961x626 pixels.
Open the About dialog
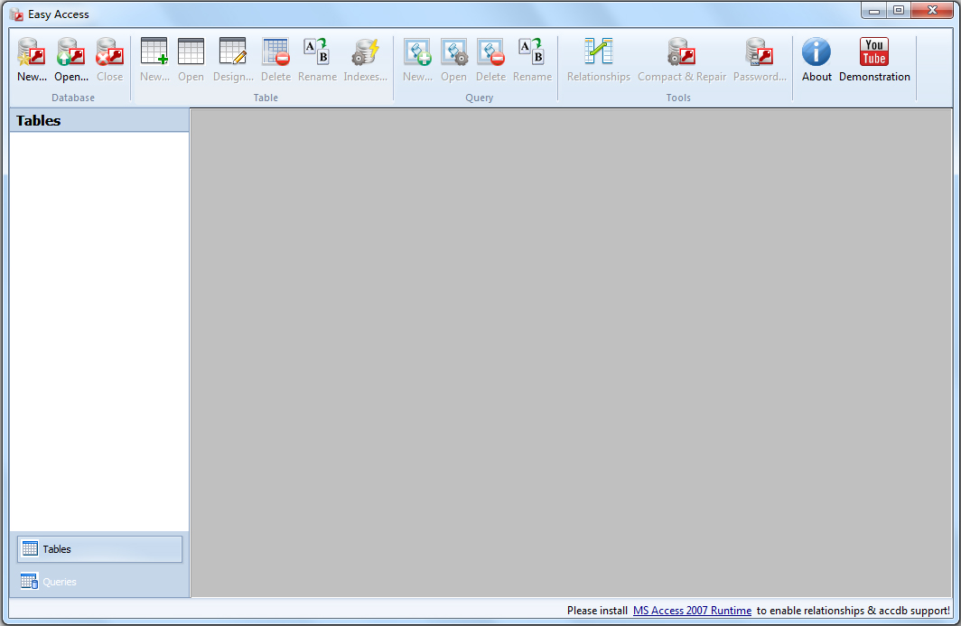pyautogui.click(x=816, y=61)
